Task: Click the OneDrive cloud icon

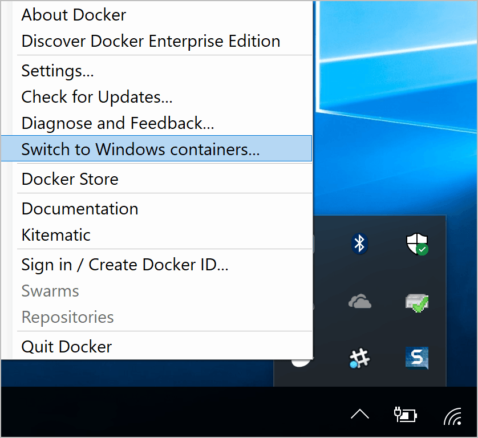Action: tap(359, 302)
